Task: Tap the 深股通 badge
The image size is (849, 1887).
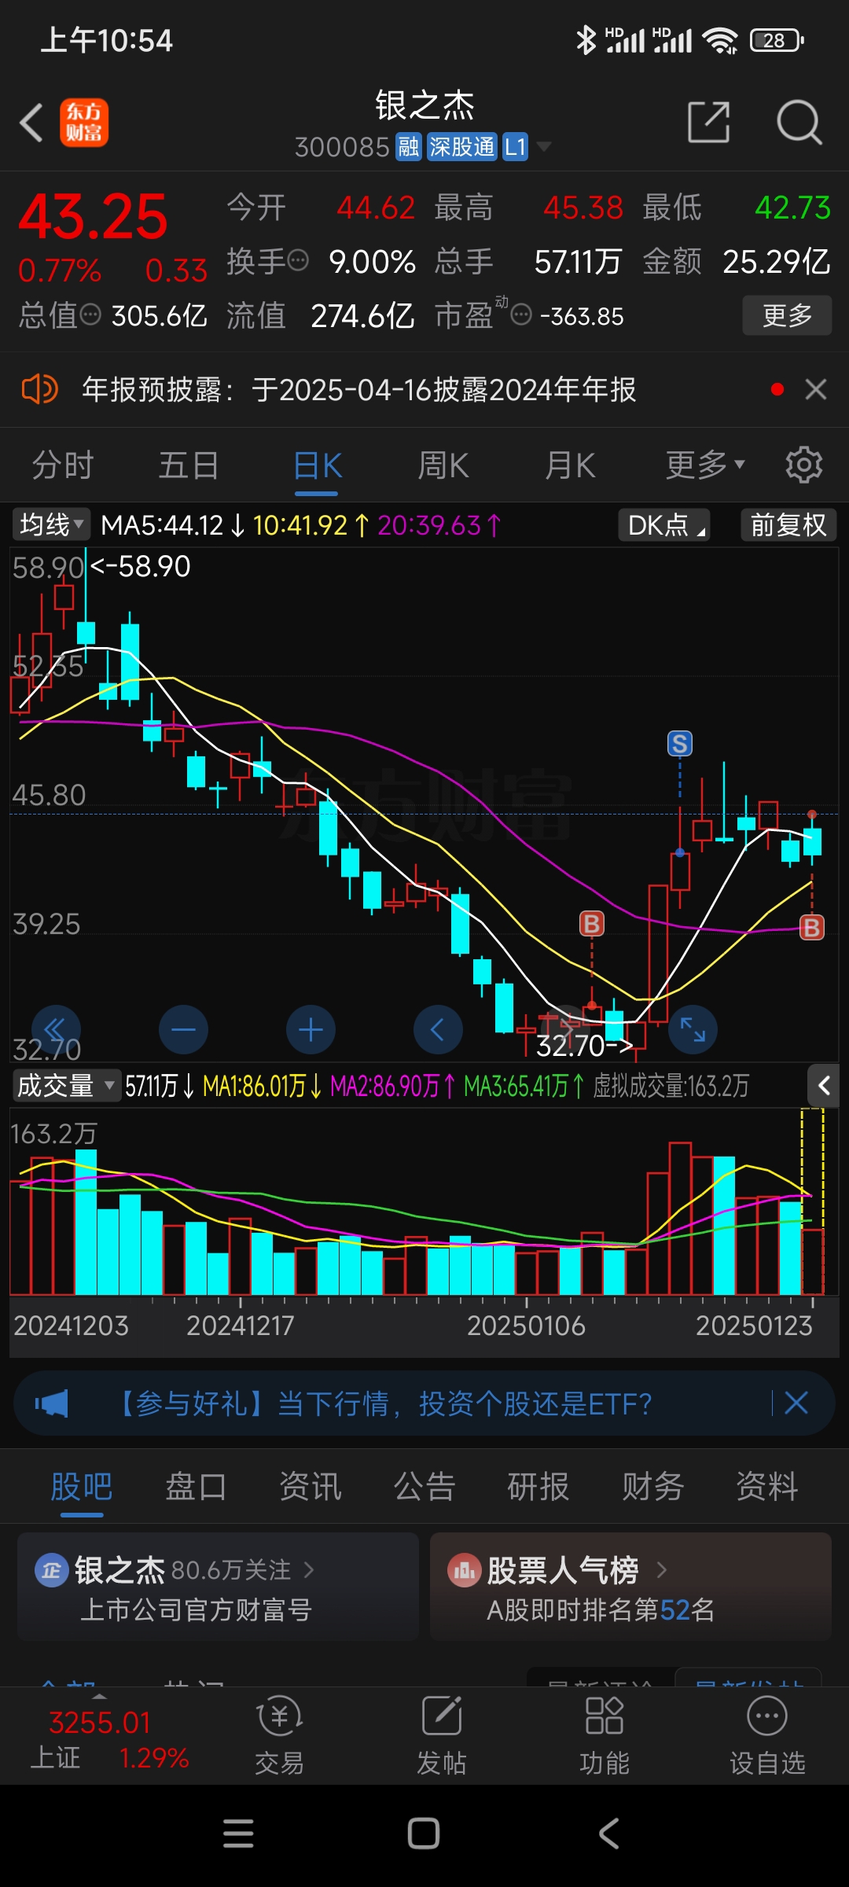Action: coord(461,147)
